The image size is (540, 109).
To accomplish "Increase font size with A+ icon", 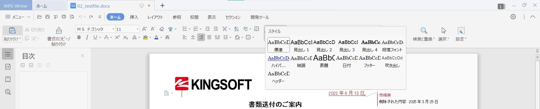I will [145, 29].
